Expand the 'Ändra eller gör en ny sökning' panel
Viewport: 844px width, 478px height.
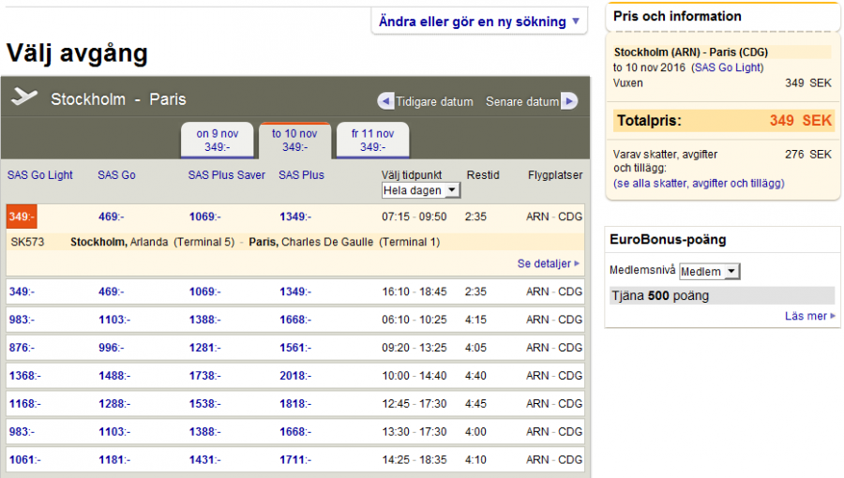click(x=479, y=22)
